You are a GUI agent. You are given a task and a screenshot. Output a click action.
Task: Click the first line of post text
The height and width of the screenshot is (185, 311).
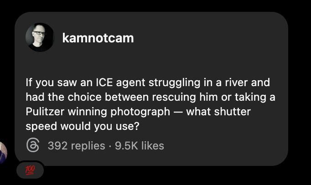pyautogui.click(x=147, y=82)
